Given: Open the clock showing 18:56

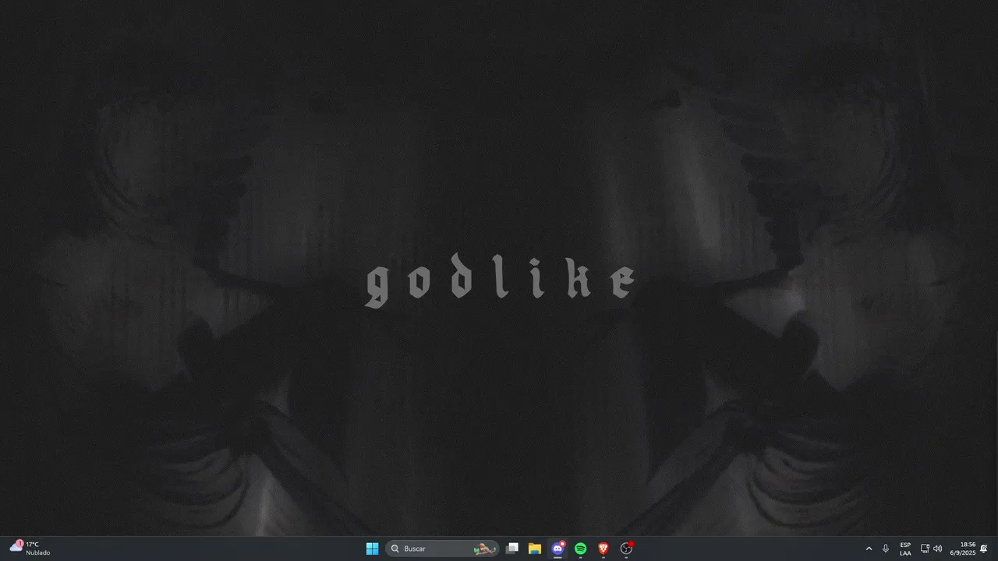Looking at the screenshot, I should pos(963,549).
